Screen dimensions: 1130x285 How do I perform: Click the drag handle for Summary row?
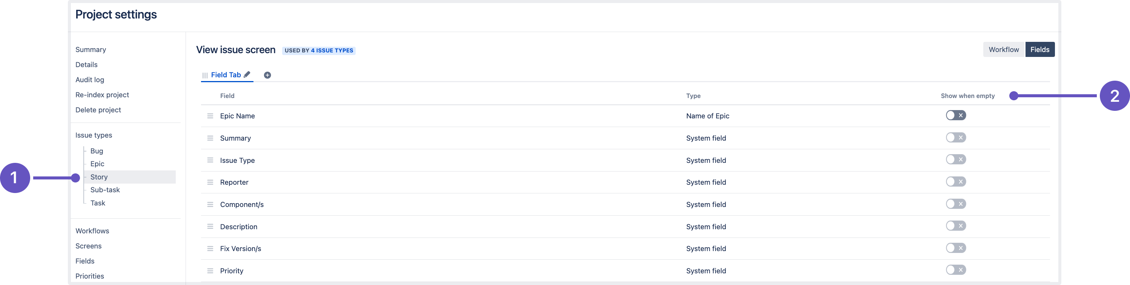pyautogui.click(x=210, y=138)
